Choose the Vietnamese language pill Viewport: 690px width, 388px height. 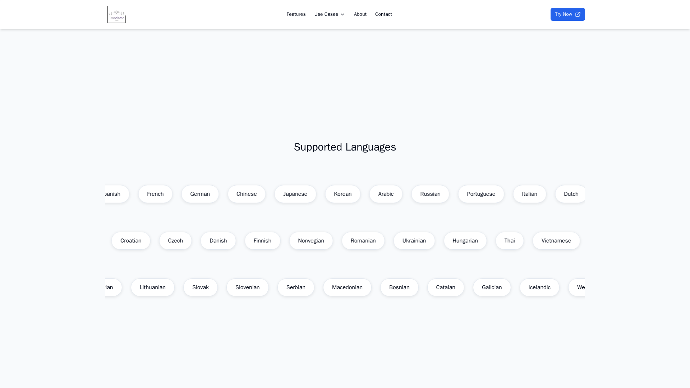click(556, 241)
